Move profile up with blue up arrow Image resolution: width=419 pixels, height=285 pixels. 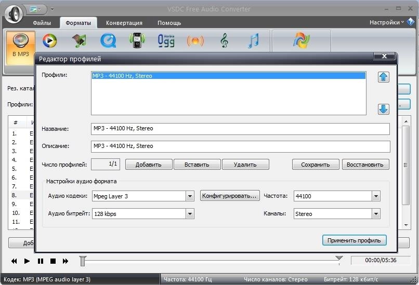(x=384, y=77)
